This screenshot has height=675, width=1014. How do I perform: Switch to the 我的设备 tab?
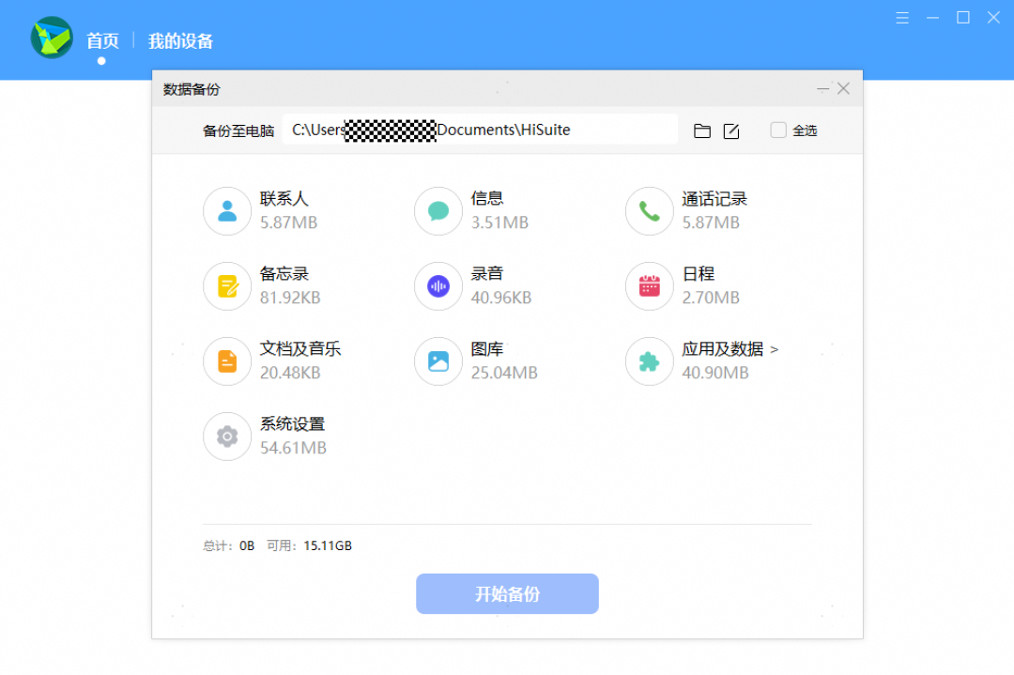[x=180, y=41]
